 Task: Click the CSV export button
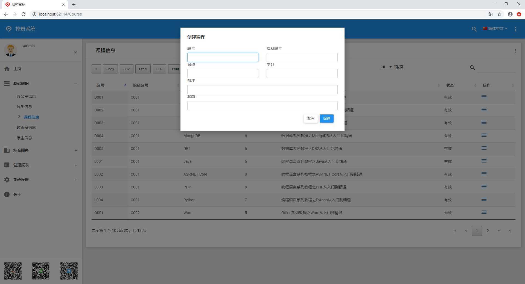point(127,69)
